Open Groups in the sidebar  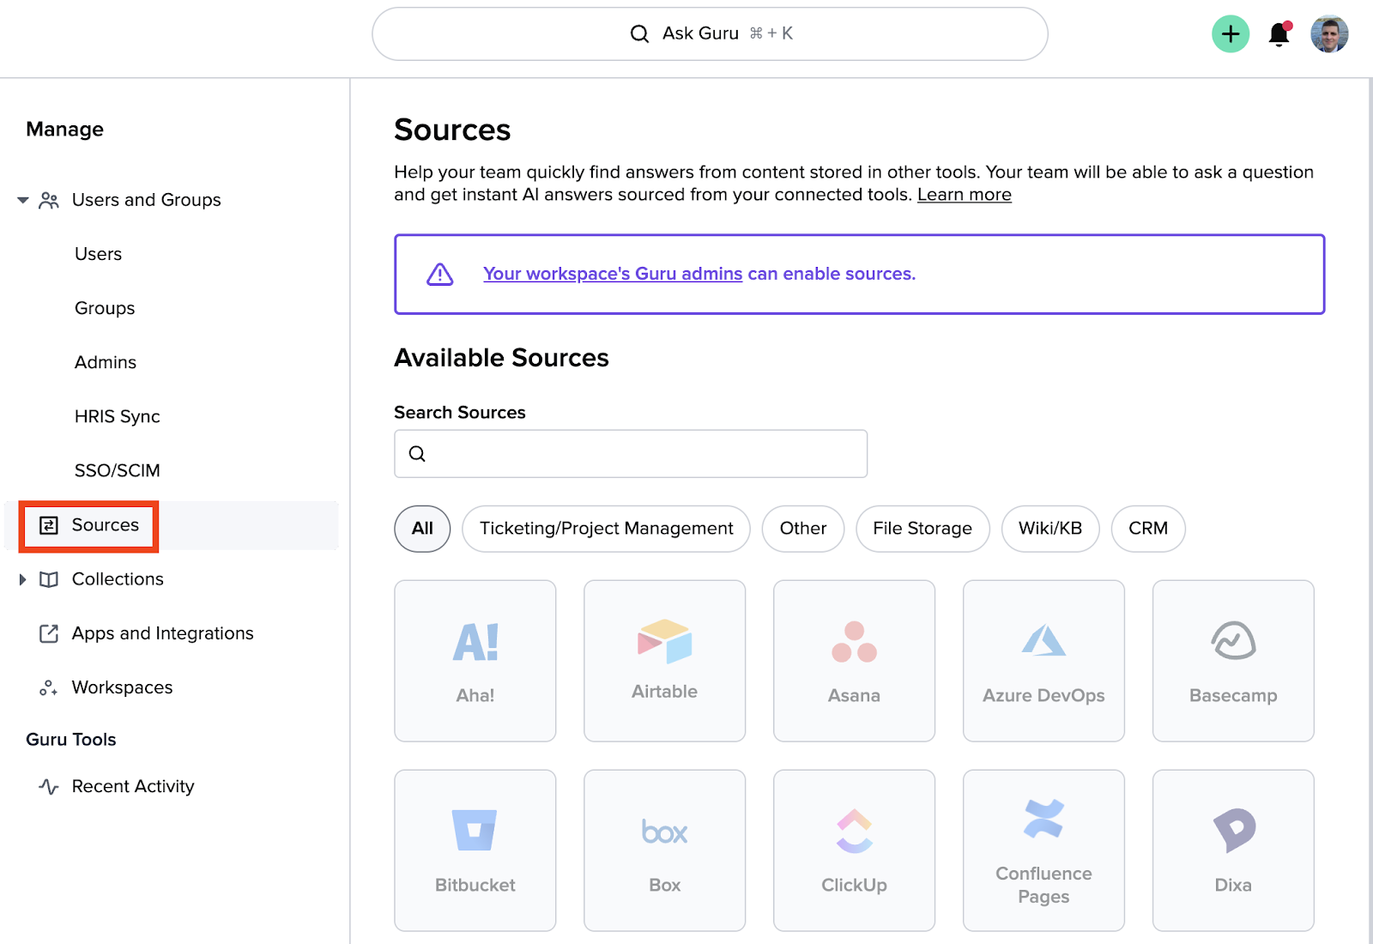(x=105, y=308)
